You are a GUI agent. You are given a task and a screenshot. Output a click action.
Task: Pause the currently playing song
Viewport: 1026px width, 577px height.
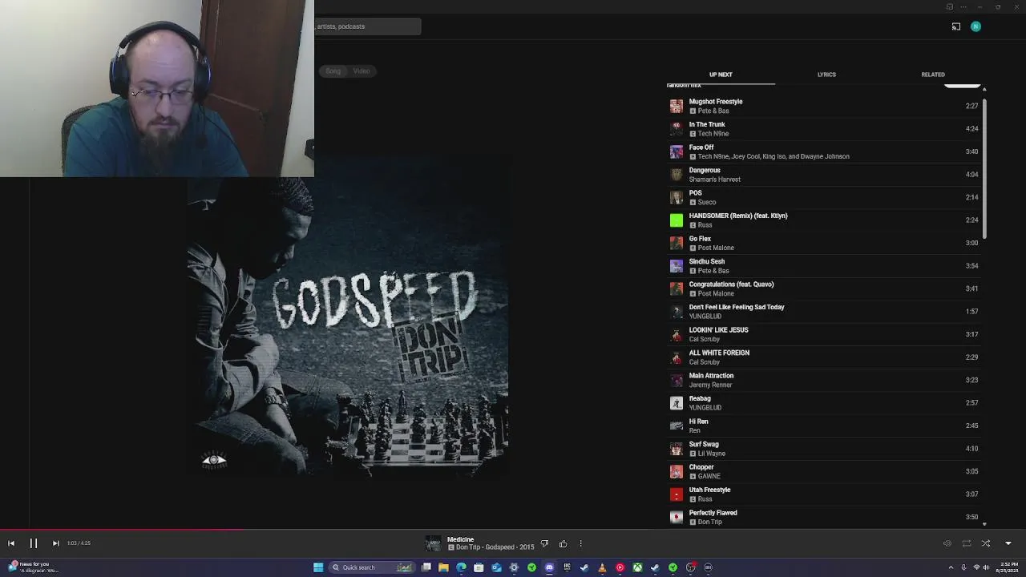[x=34, y=543]
